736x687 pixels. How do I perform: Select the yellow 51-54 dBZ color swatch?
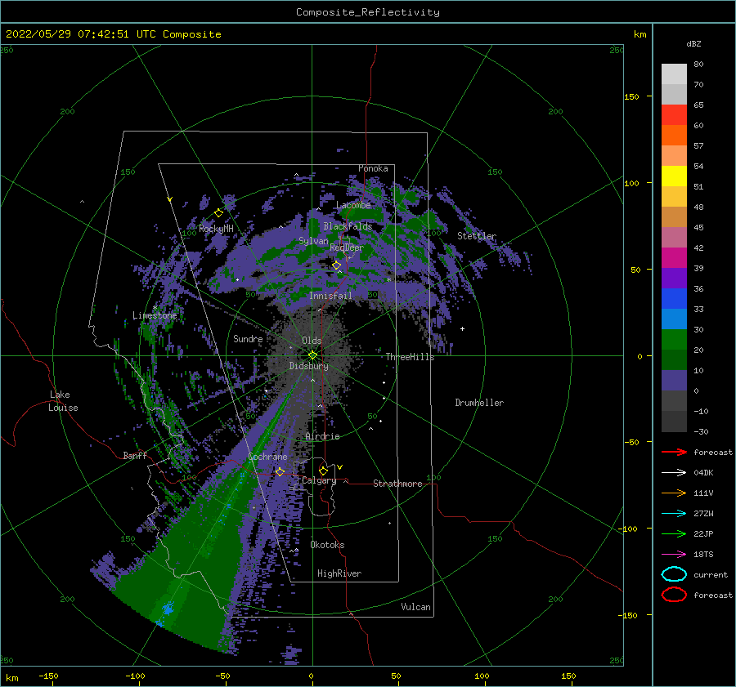(674, 176)
